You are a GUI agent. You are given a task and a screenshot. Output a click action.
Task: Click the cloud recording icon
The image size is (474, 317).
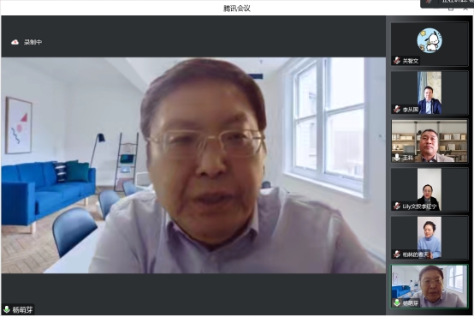15,42
